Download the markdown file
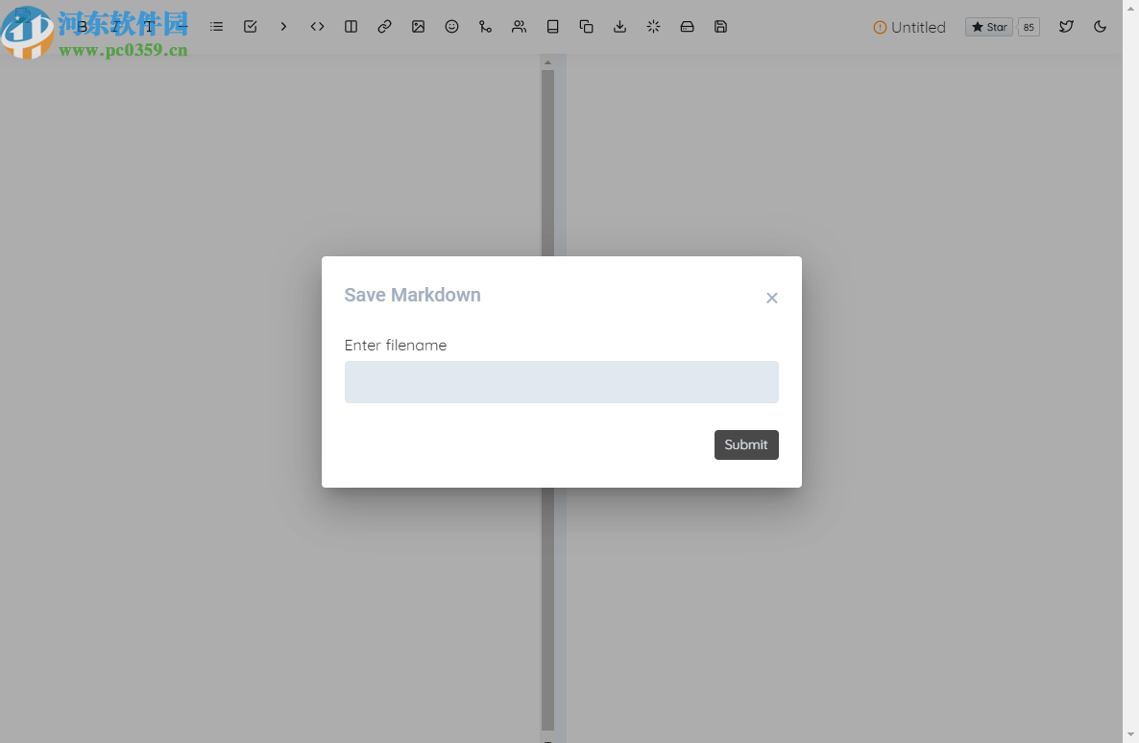Image resolution: width=1139 pixels, height=743 pixels. [619, 26]
